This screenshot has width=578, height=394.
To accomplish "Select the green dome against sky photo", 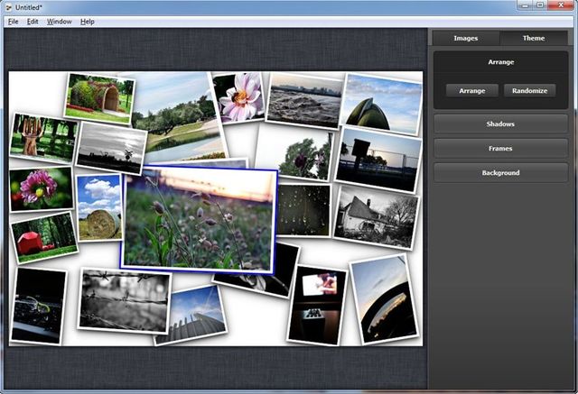I will coord(381,104).
